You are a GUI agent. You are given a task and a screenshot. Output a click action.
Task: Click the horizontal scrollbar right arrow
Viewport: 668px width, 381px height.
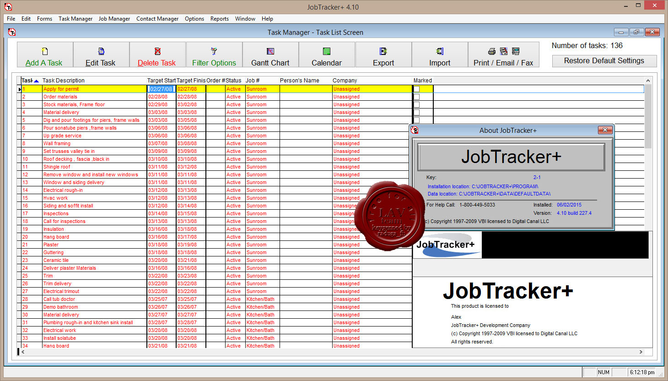tap(641, 352)
